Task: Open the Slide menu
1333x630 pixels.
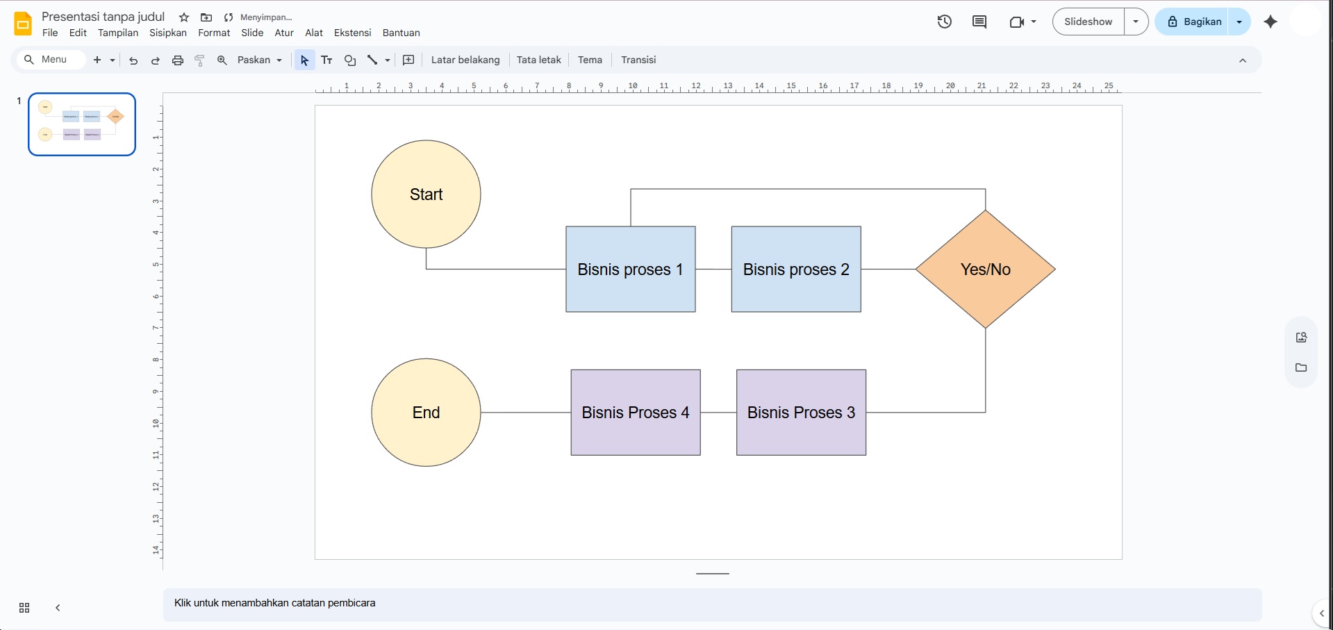Action: tap(252, 33)
